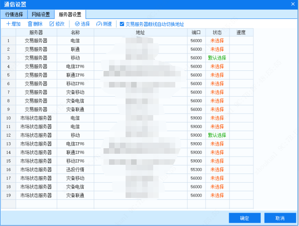299x226 pixels.
Task: Select 灾备移动 name in row 17
Action: (75, 178)
